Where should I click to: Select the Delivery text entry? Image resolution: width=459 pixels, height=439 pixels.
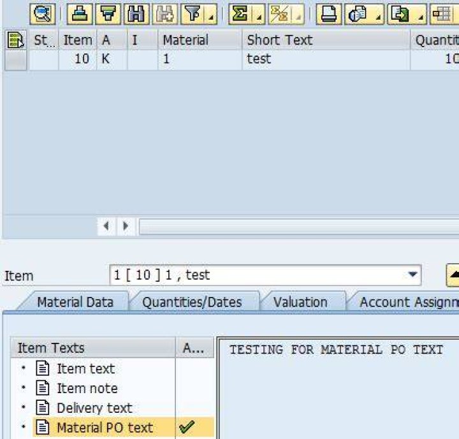[94, 408]
